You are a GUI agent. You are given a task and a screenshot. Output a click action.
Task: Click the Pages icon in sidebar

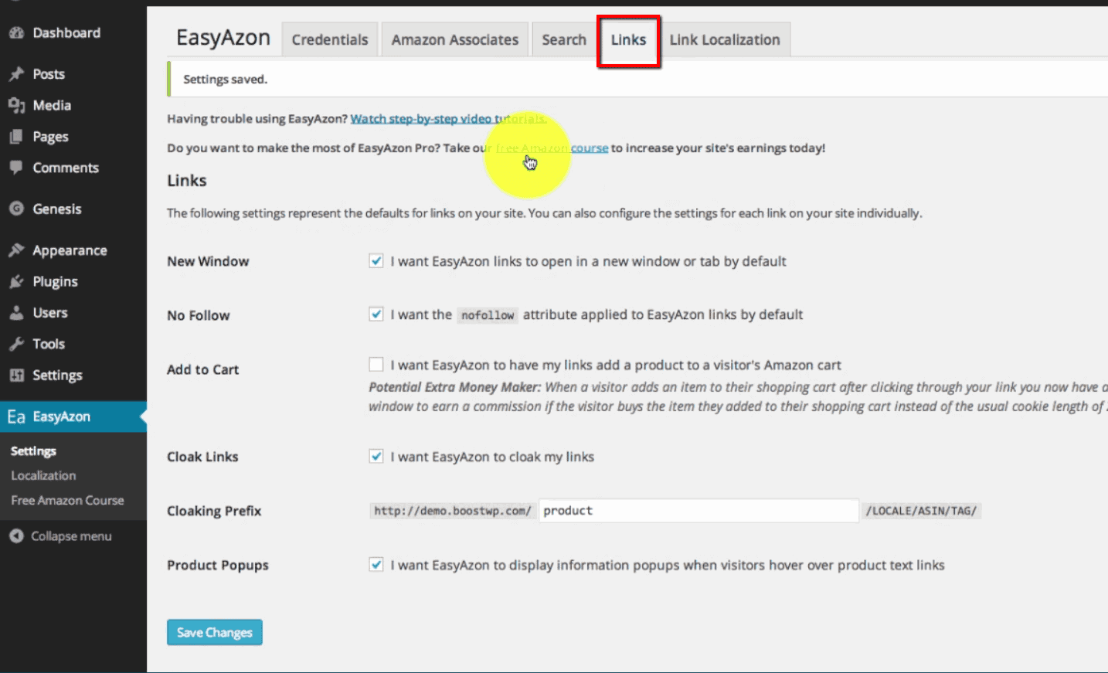point(16,137)
